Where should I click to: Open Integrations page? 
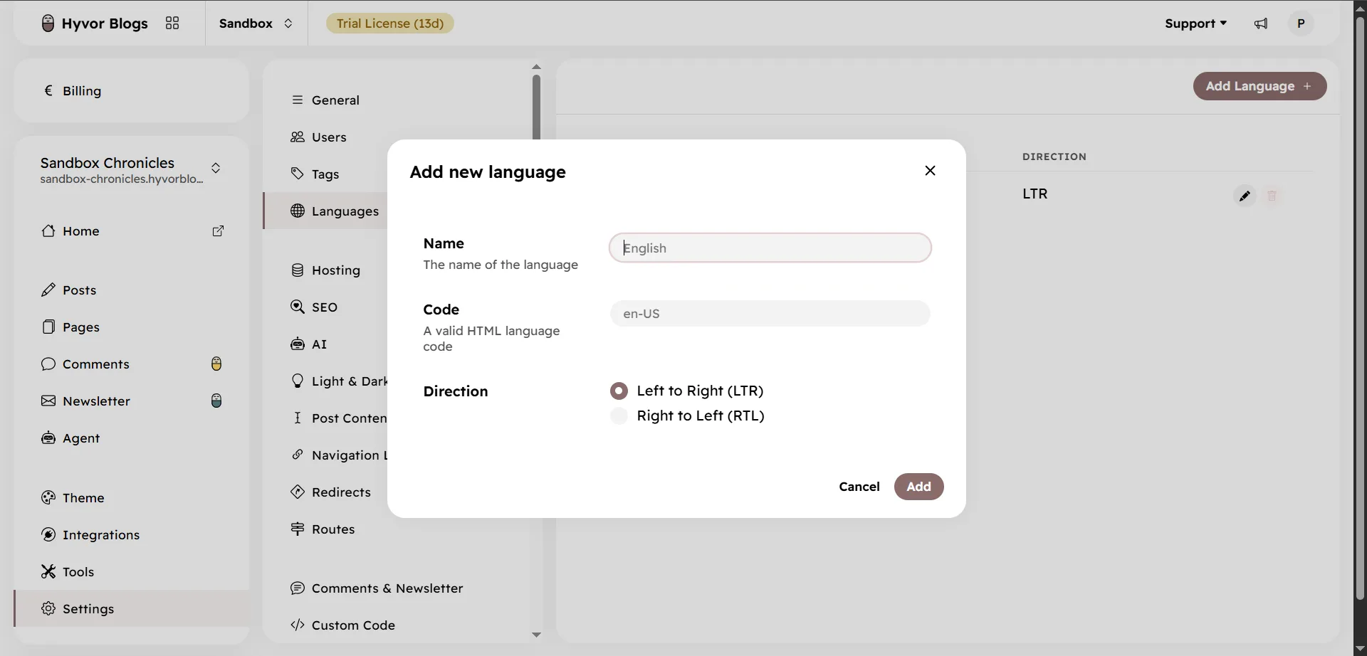point(132,535)
